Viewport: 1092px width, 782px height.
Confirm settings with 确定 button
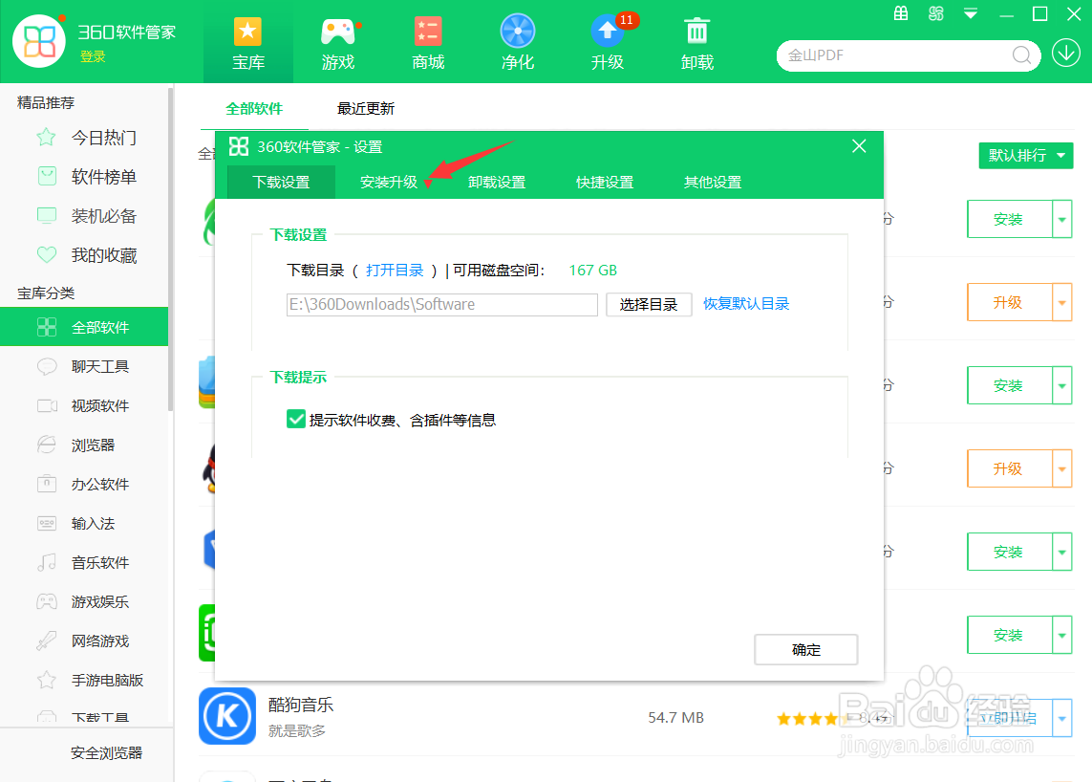(805, 649)
